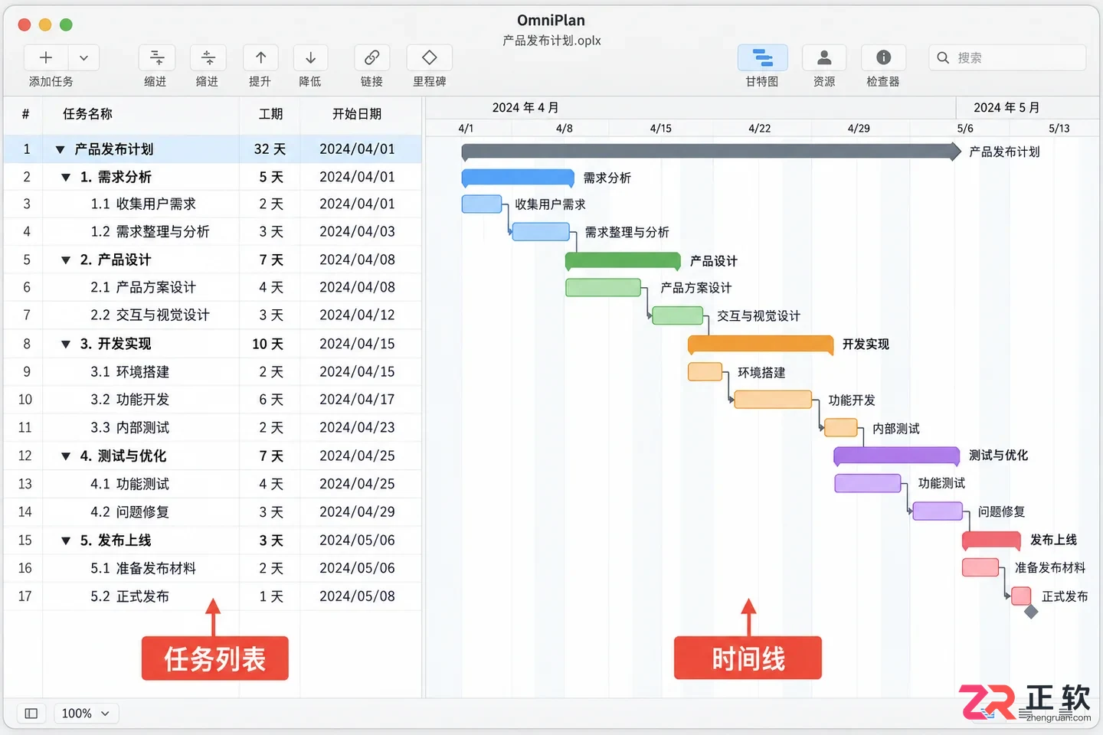Select the purple 测试与优化 summary bar

point(896,456)
